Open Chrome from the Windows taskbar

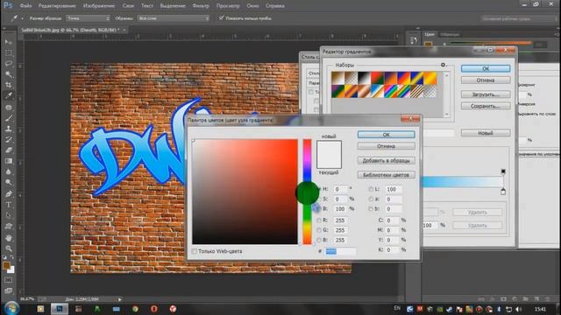click(x=135, y=309)
